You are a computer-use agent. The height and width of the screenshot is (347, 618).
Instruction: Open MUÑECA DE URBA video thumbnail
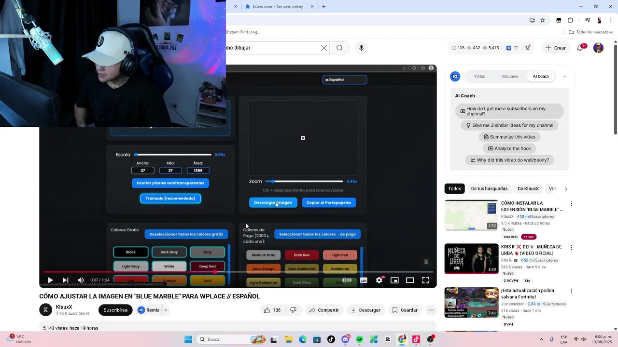pyautogui.click(x=471, y=259)
